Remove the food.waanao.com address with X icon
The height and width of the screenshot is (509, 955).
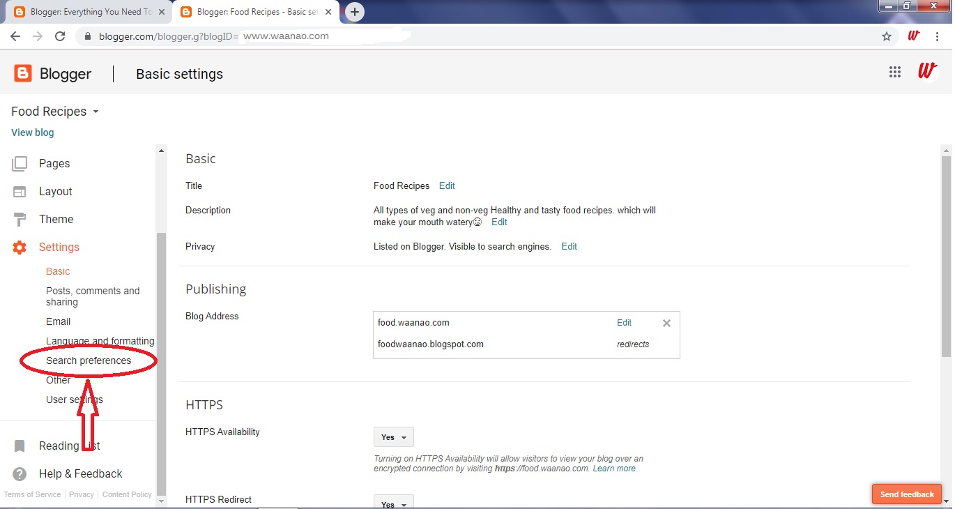pyautogui.click(x=666, y=323)
